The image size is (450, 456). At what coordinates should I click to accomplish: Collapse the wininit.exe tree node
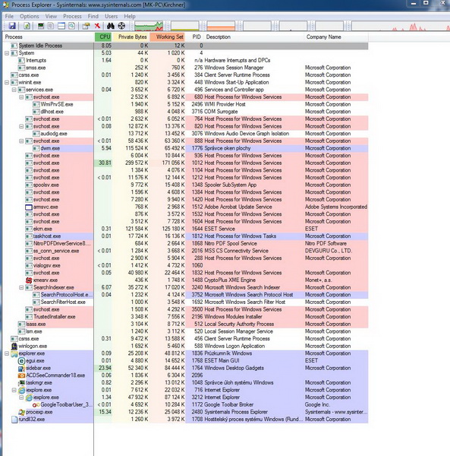[7, 83]
